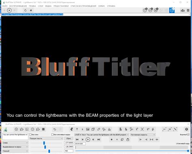
Task: Click the small S layer icon
Action: (x=82, y=129)
